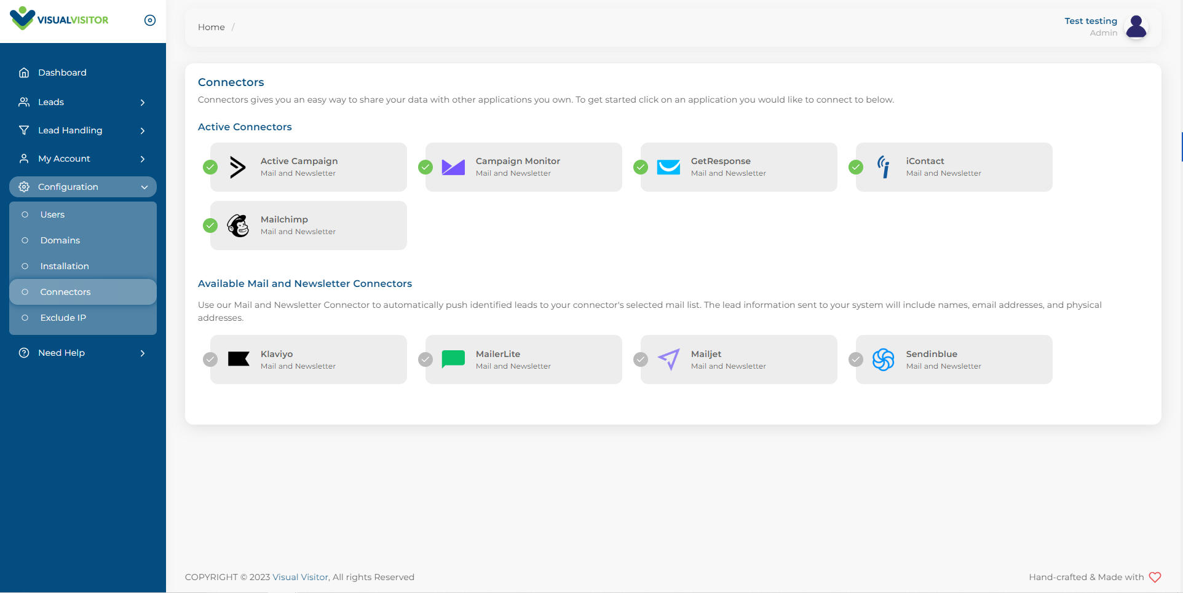1183x593 pixels.
Task: Expand the My Account chevron
Action: (143, 159)
